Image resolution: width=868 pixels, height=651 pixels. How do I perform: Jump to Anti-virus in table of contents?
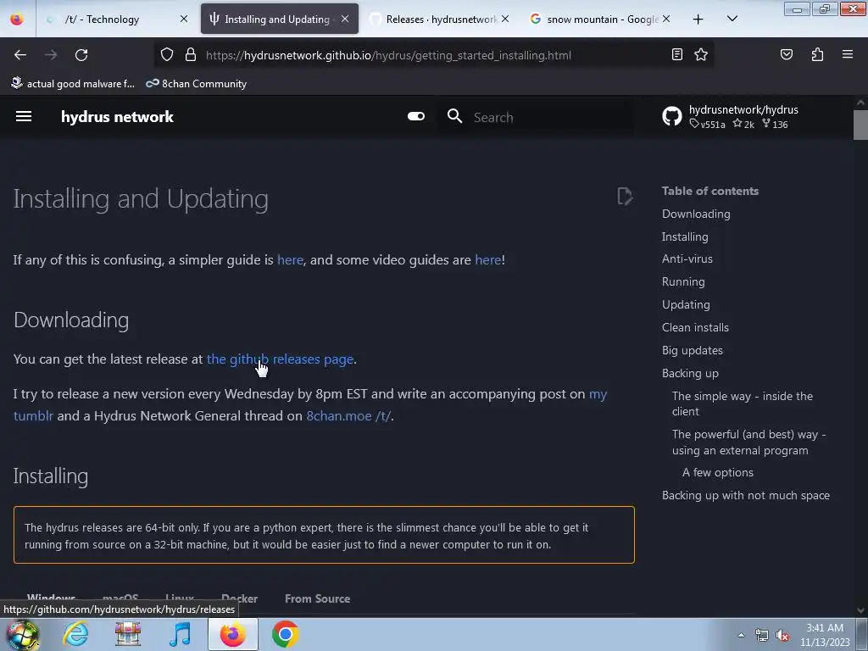(687, 259)
